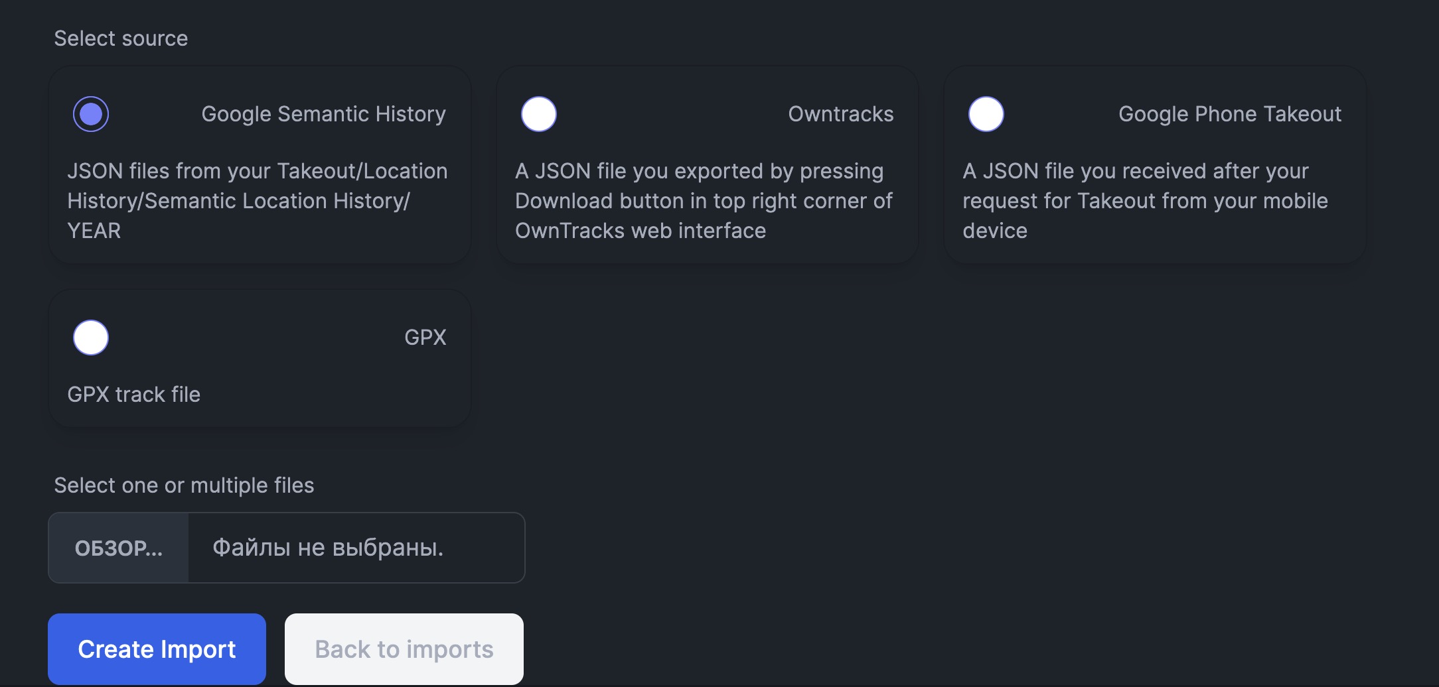Click the "Google Phone Takeout" card title
Viewport: 1439px width, 687px height.
click(1229, 114)
